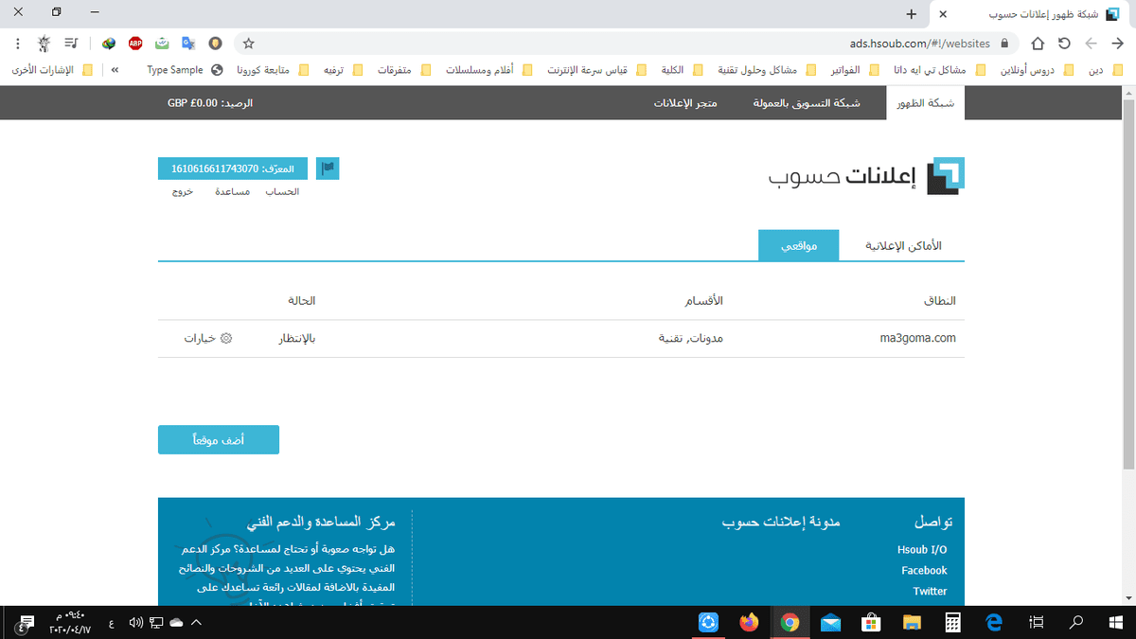View site security lock info
The width and height of the screenshot is (1136, 639).
[x=1005, y=44]
